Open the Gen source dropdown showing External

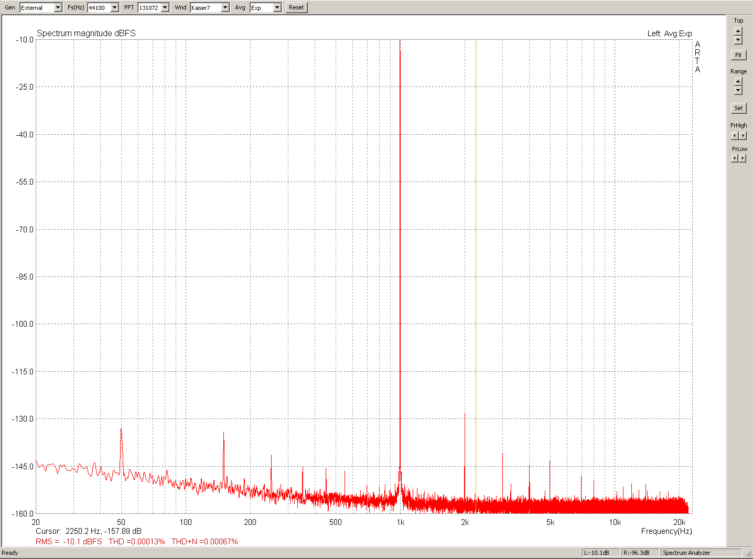pyautogui.click(x=41, y=7)
